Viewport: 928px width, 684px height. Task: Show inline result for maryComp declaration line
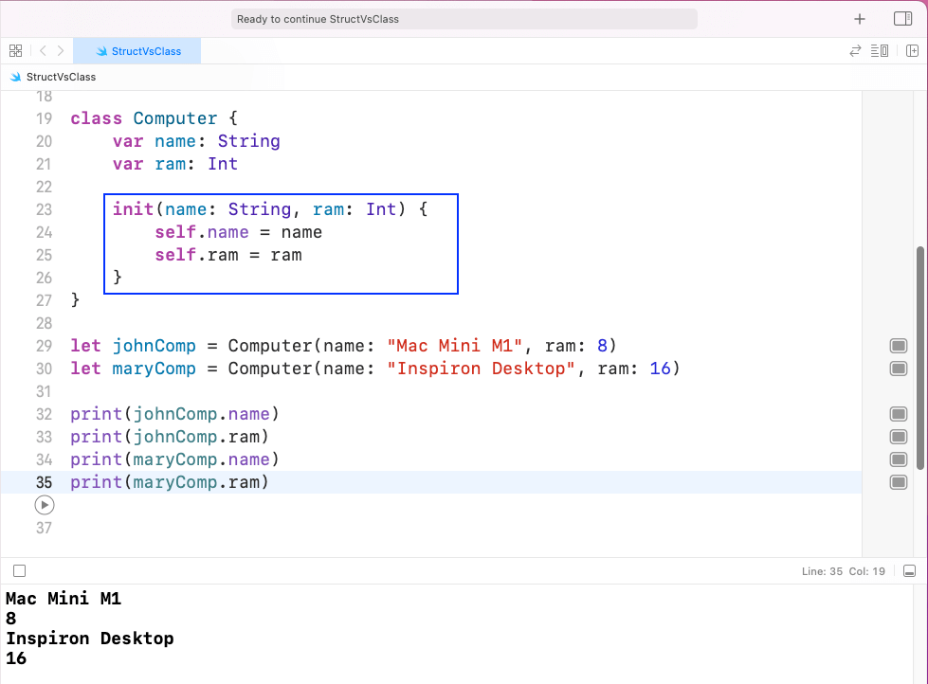[x=899, y=368]
